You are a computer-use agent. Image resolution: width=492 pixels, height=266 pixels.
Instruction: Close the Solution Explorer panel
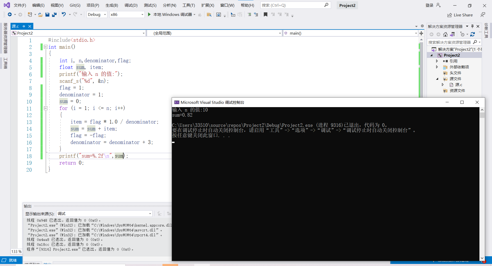478,26
